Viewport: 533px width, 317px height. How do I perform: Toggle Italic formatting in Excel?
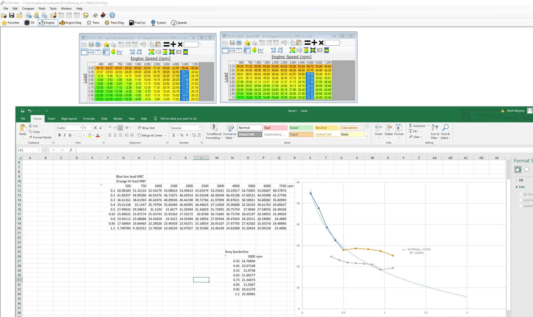pyautogui.click(x=65, y=135)
